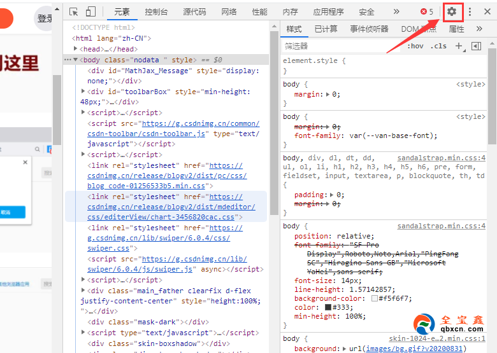Open csdn-toolbar.js script link

[173, 128]
